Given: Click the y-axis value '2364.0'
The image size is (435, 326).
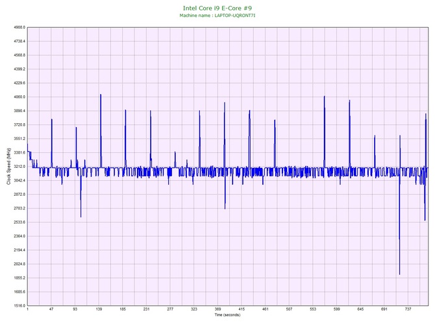Looking at the screenshot, I should tap(19, 237).
